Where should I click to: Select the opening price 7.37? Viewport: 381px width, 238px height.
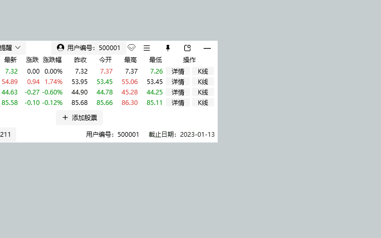tap(106, 71)
